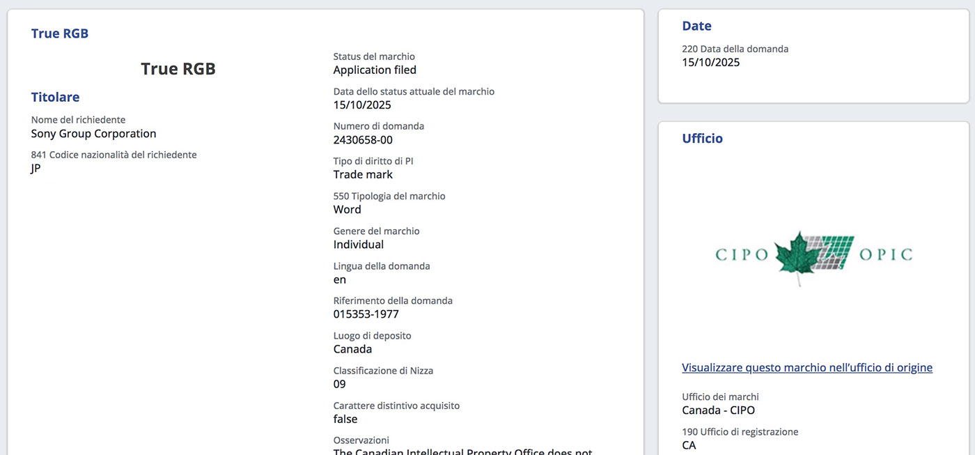
Task: Click the applicant name 'Sony Group Corporation'
Action: coord(93,134)
